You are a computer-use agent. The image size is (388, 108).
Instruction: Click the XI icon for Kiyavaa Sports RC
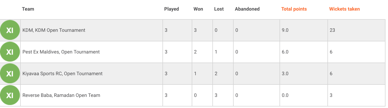tap(10, 74)
